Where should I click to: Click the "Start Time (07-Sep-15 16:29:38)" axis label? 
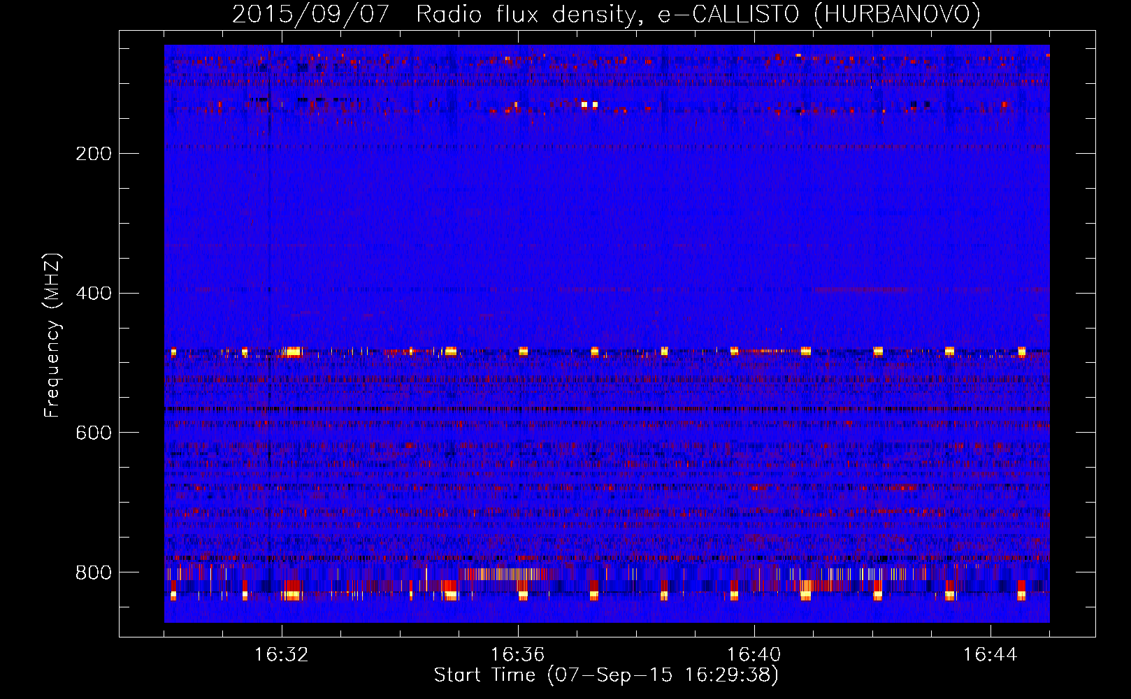[x=606, y=675]
